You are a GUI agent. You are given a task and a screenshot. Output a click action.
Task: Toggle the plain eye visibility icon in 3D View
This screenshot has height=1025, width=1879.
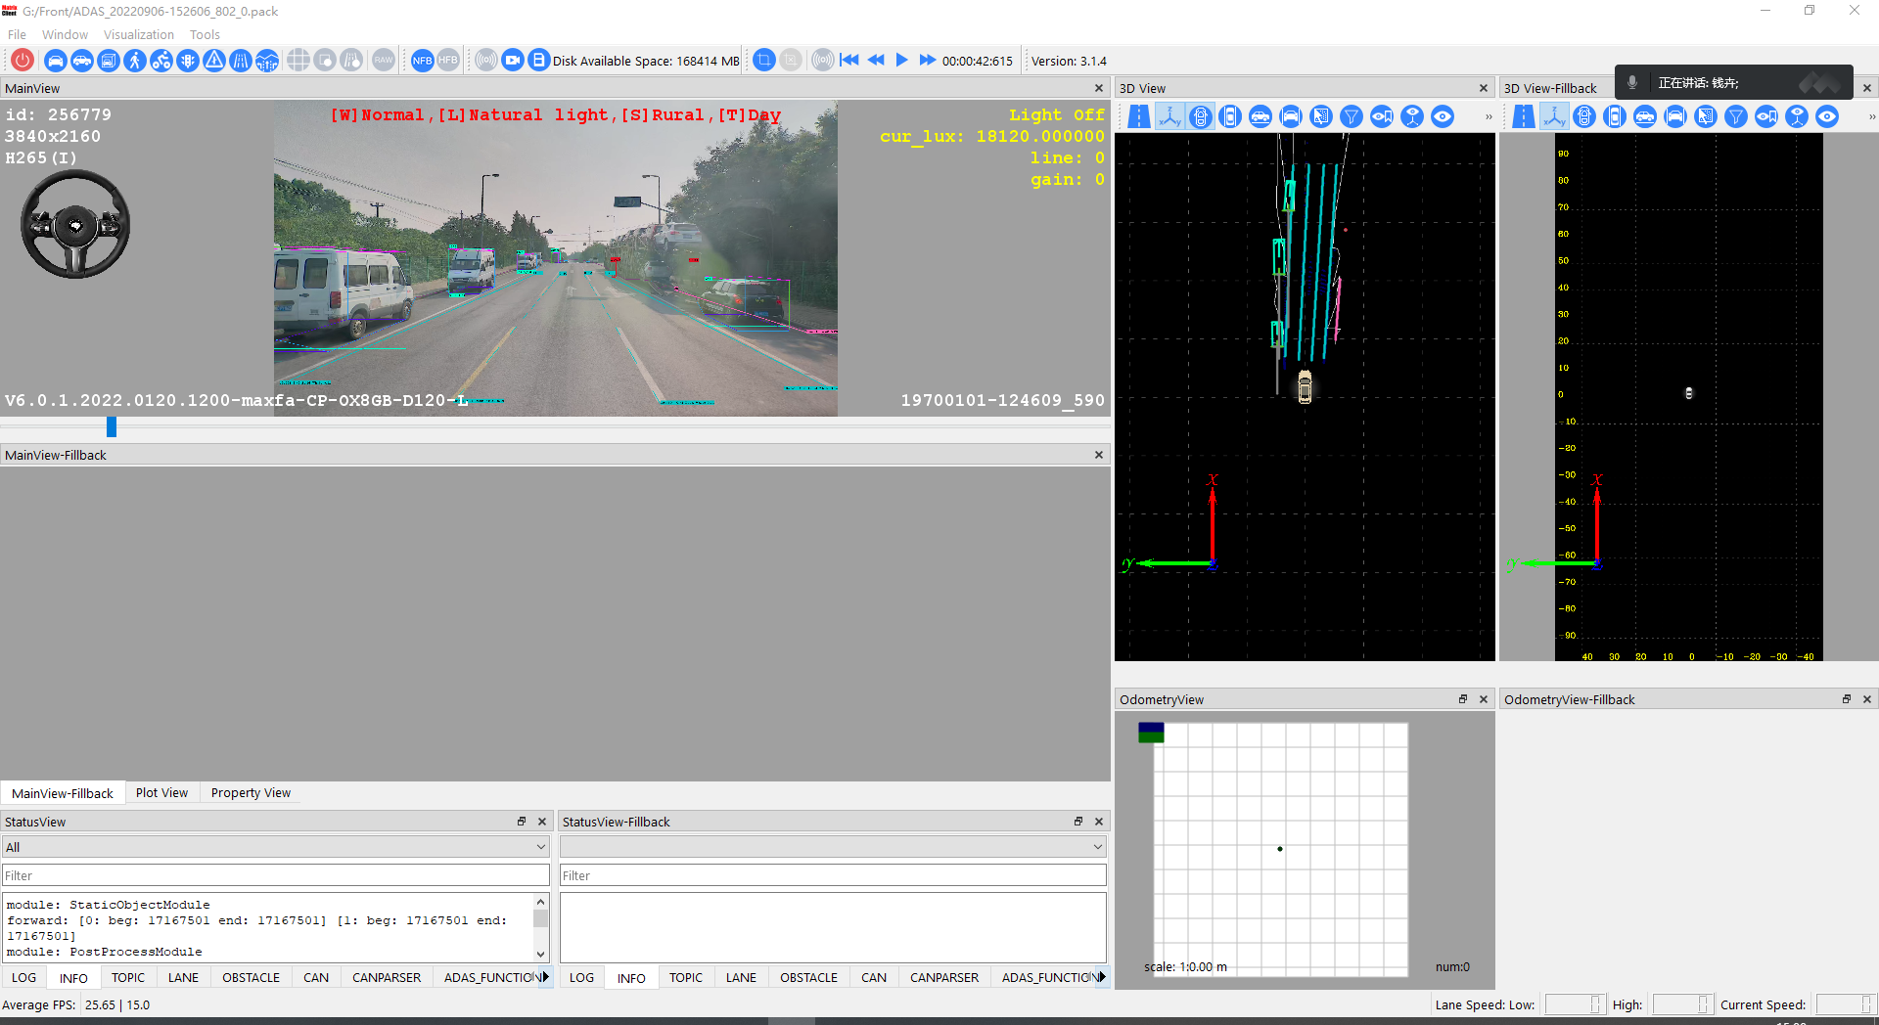click(x=1443, y=117)
